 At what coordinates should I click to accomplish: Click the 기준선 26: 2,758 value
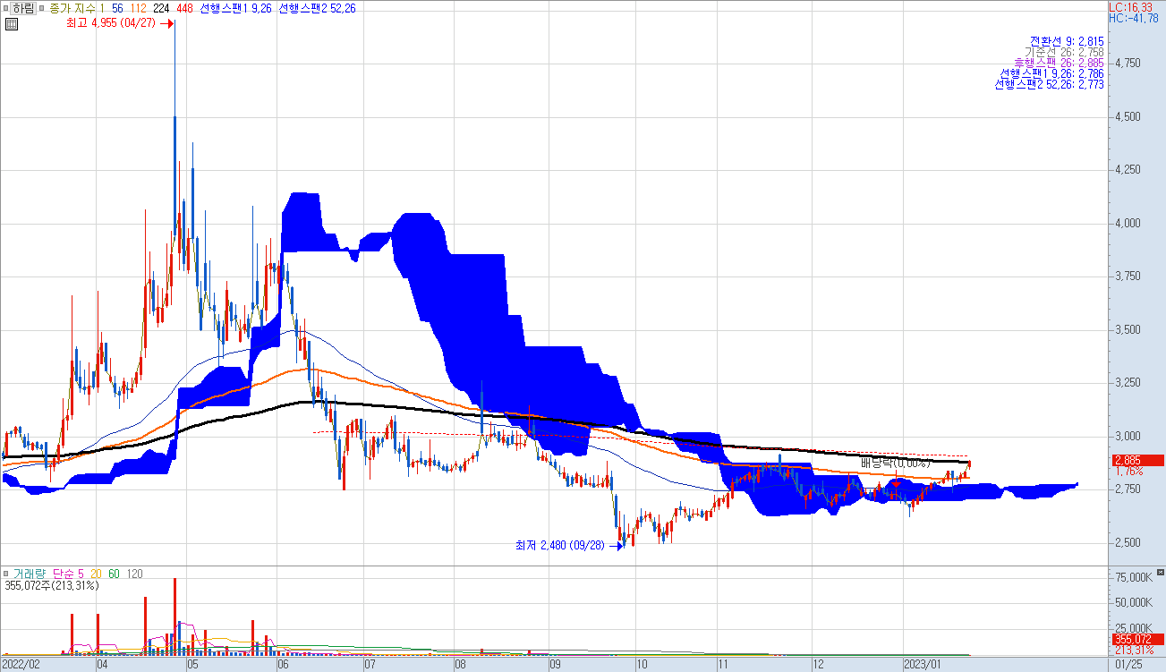(x=1064, y=52)
